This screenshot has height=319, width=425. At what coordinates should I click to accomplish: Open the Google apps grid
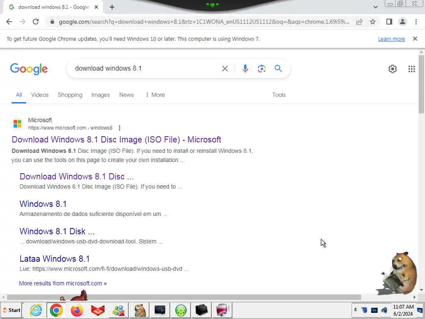click(411, 69)
